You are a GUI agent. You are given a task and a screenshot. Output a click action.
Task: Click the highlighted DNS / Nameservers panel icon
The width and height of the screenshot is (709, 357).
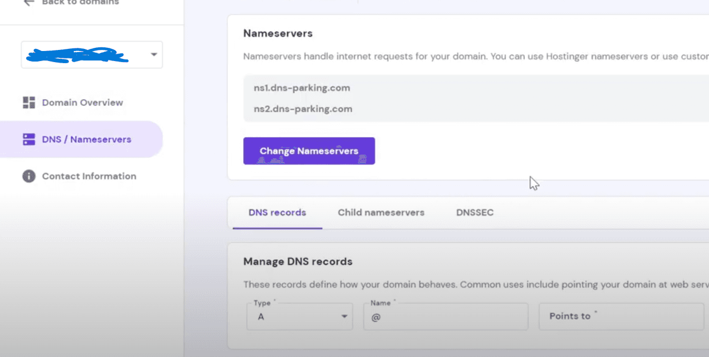click(x=29, y=139)
